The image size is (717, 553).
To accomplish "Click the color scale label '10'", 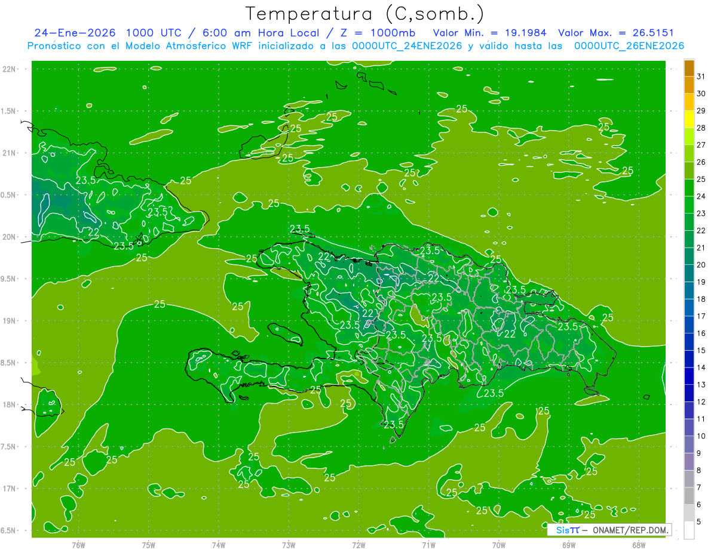I will pos(701,437).
